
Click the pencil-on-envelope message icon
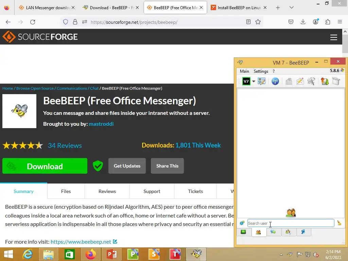coord(300,81)
